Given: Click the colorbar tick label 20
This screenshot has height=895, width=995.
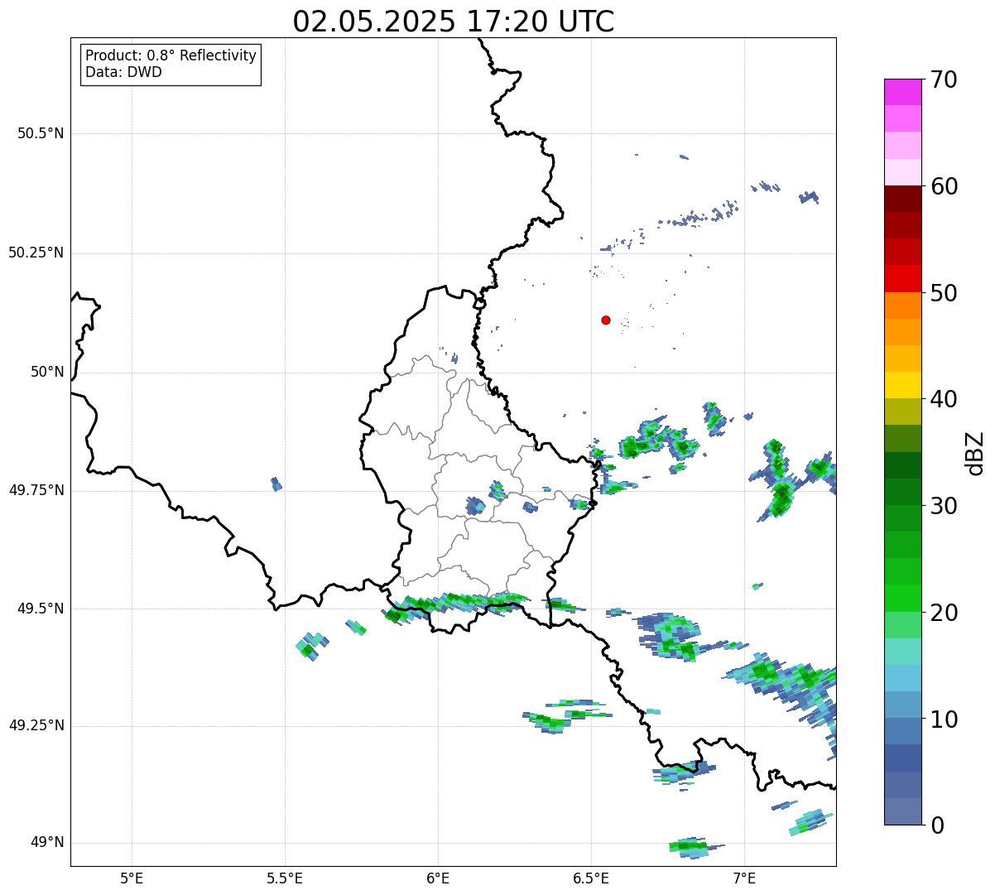Looking at the screenshot, I should pyautogui.click(x=944, y=613).
